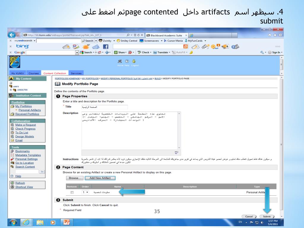Click the Windows Start orb

(13, 222)
